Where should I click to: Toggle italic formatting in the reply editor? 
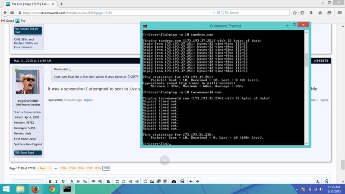(x=57, y=181)
